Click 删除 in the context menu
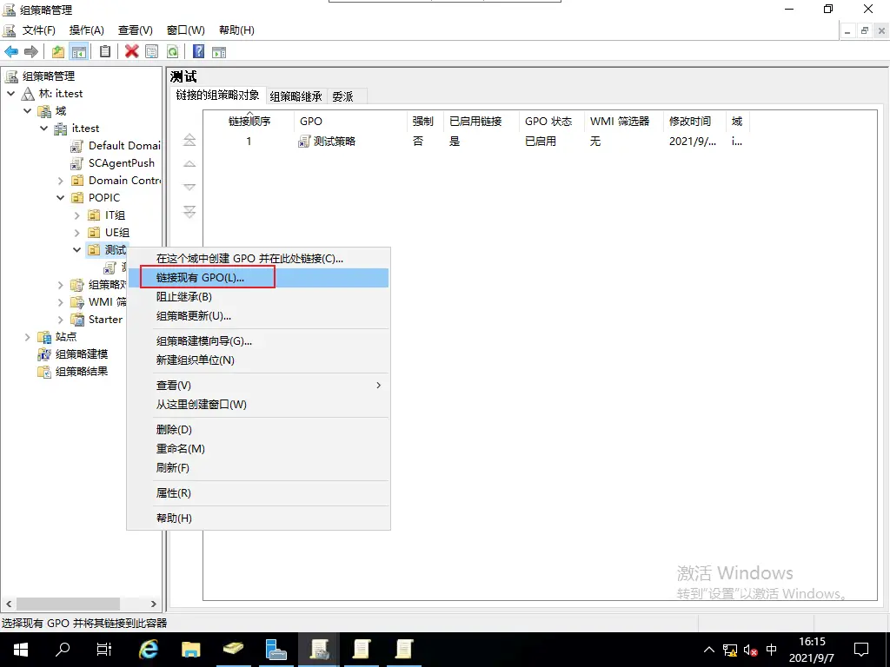Screen dimensions: 890x667 [174, 429]
